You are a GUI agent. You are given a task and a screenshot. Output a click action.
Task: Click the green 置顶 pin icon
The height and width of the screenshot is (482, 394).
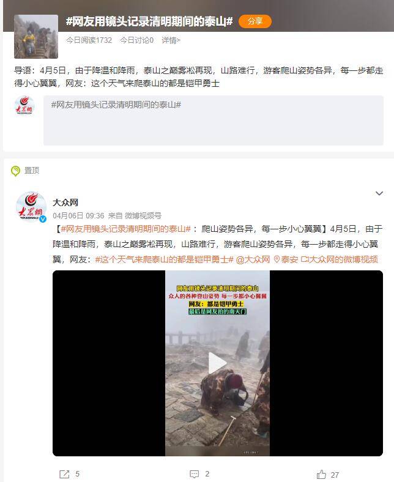pos(15,171)
